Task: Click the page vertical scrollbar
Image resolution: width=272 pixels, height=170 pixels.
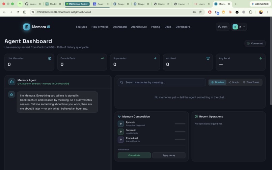Action: point(271,61)
